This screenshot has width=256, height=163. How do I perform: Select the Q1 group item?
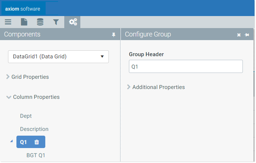[23, 142]
